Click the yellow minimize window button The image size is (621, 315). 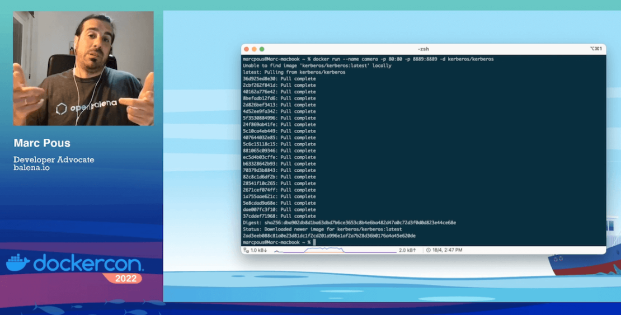click(254, 49)
